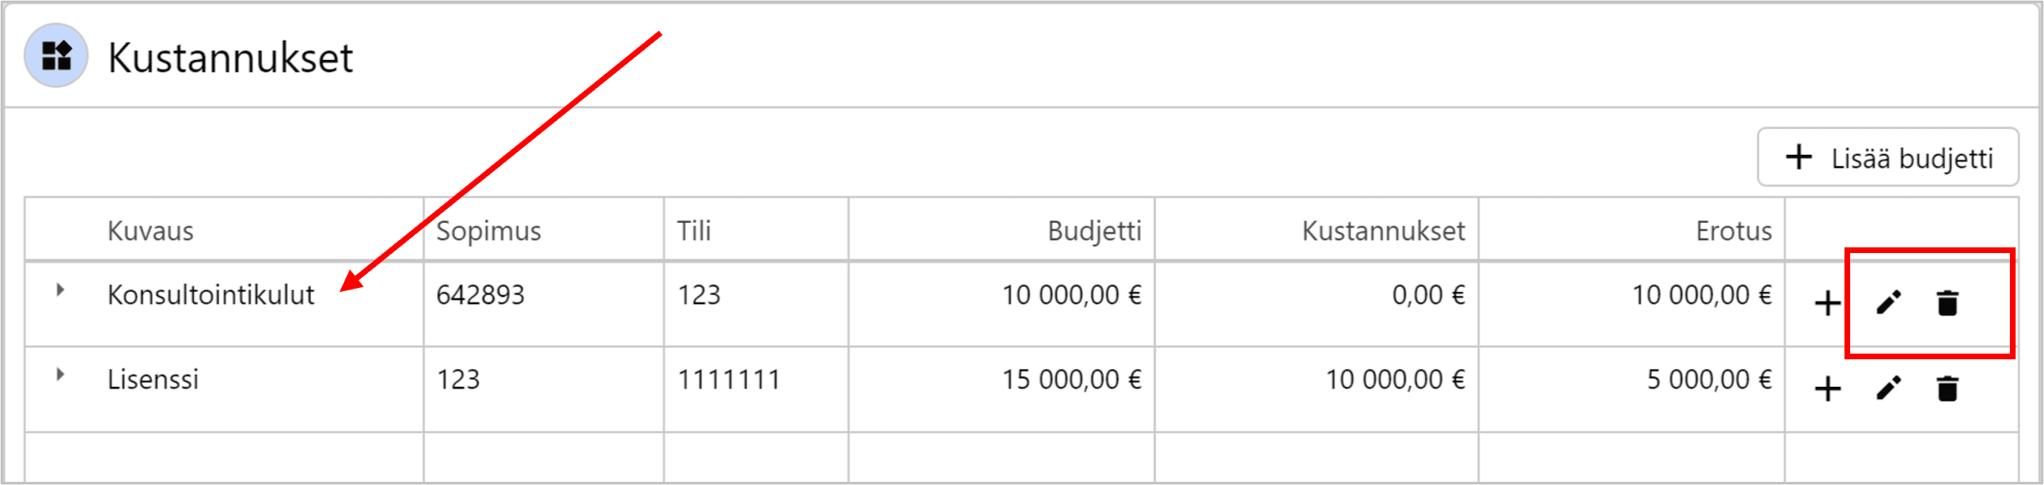Click the 15 000,00 € budget cell
The width and height of the screenshot is (2044, 485).
[x=1071, y=380]
